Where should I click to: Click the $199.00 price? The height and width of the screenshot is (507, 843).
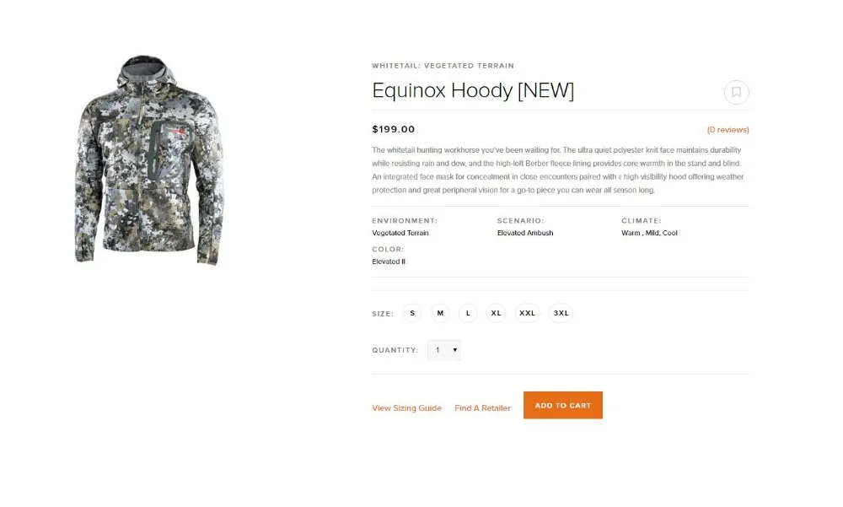pos(394,129)
